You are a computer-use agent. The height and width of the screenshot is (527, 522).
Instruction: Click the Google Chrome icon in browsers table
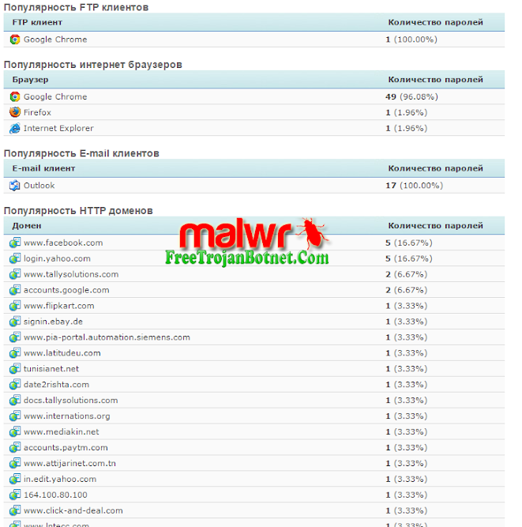click(x=15, y=96)
